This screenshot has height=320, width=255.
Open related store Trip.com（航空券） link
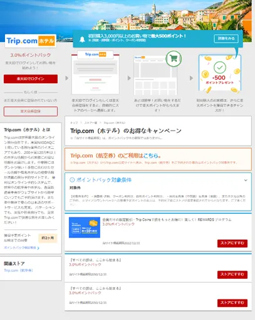[18, 271]
